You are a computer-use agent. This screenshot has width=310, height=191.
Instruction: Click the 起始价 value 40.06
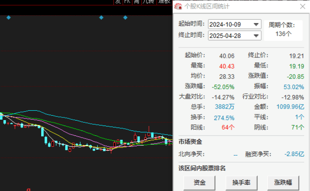(x=227, y=56)
